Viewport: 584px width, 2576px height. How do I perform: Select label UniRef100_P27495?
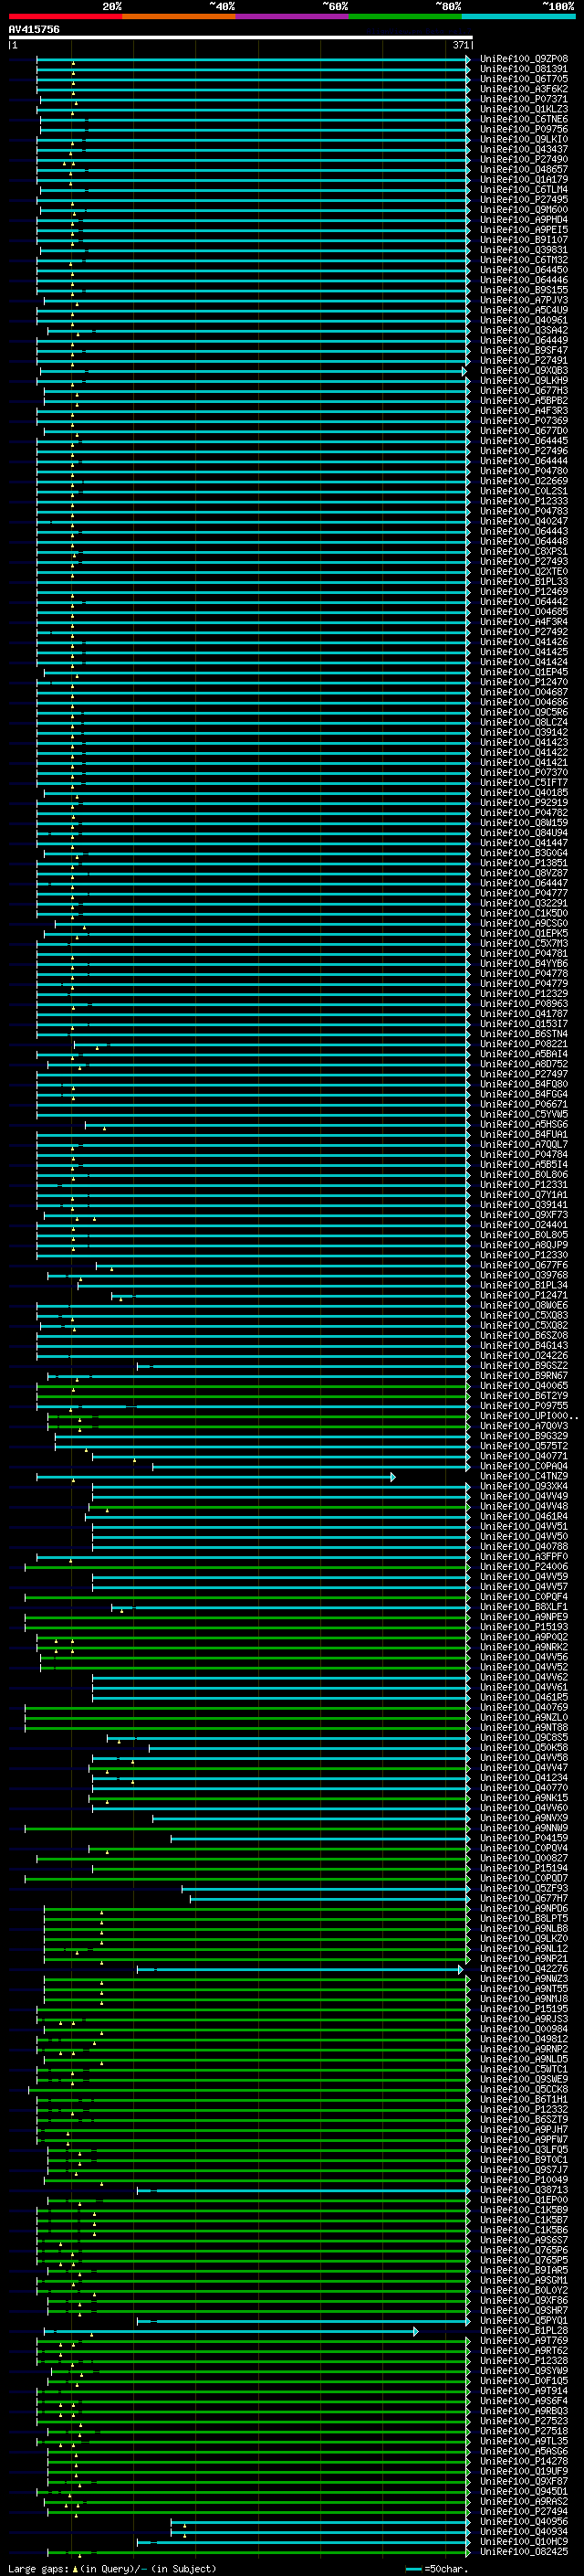[524, 199]
